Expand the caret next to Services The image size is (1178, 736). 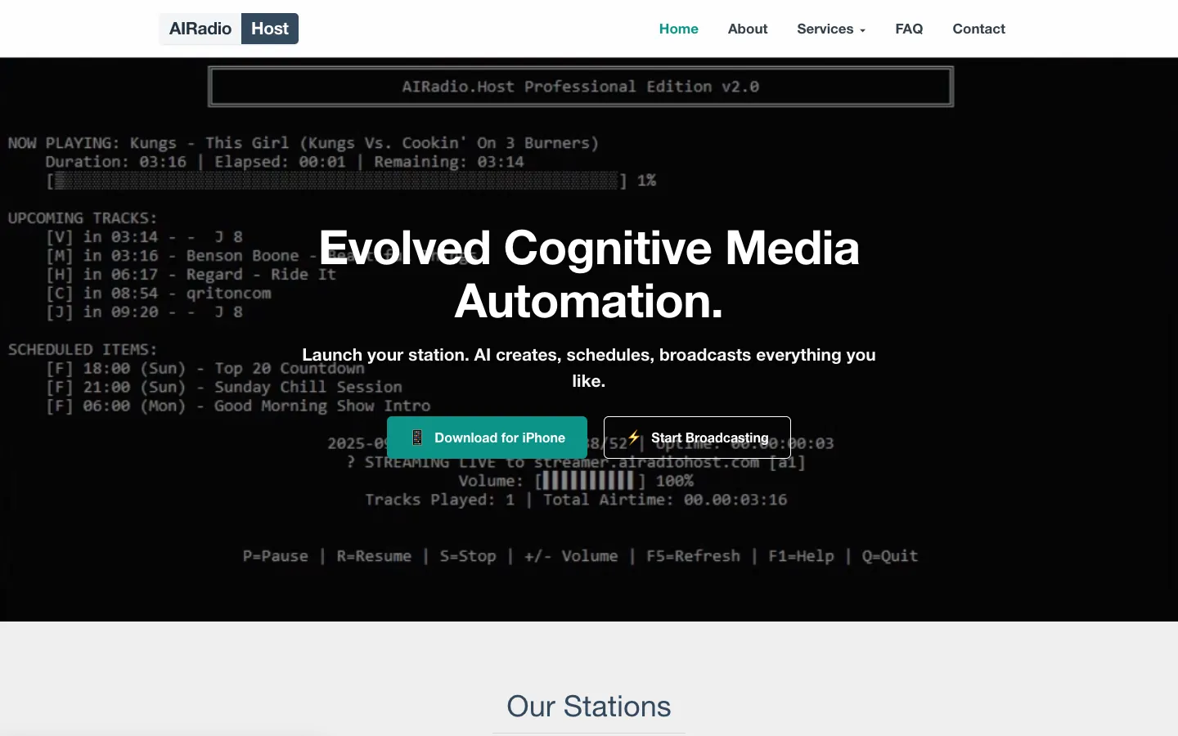(x=862, y=30)
